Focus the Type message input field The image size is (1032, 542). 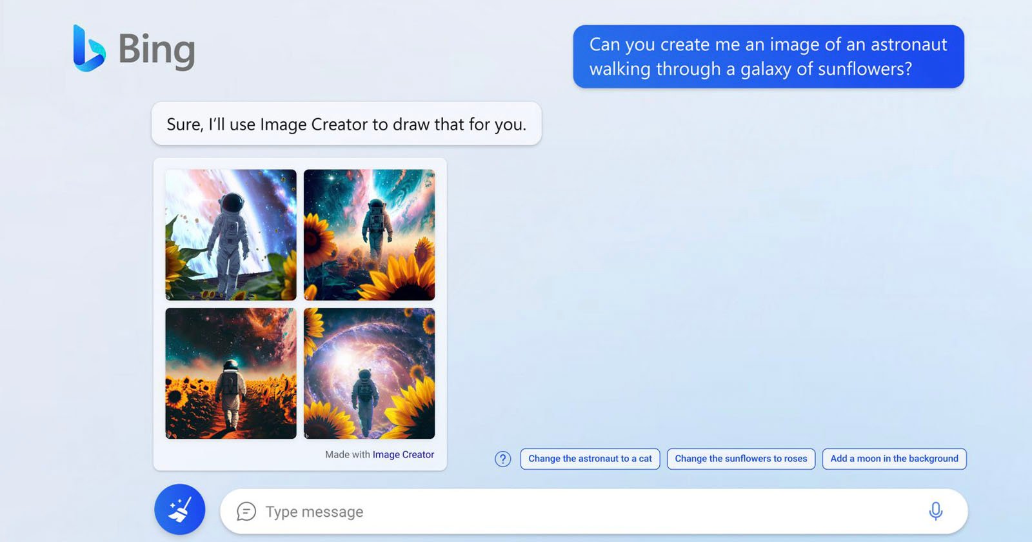click(593, 511)
